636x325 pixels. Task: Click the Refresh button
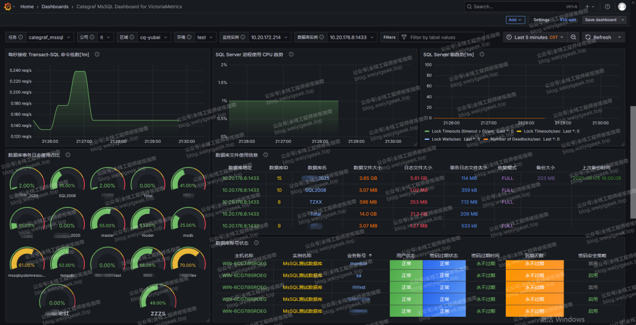click(598, 37)
